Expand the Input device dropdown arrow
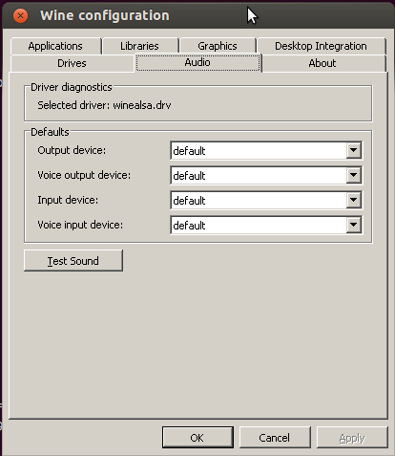This screenshot has width=395, height=456. [x=354, y=200]
